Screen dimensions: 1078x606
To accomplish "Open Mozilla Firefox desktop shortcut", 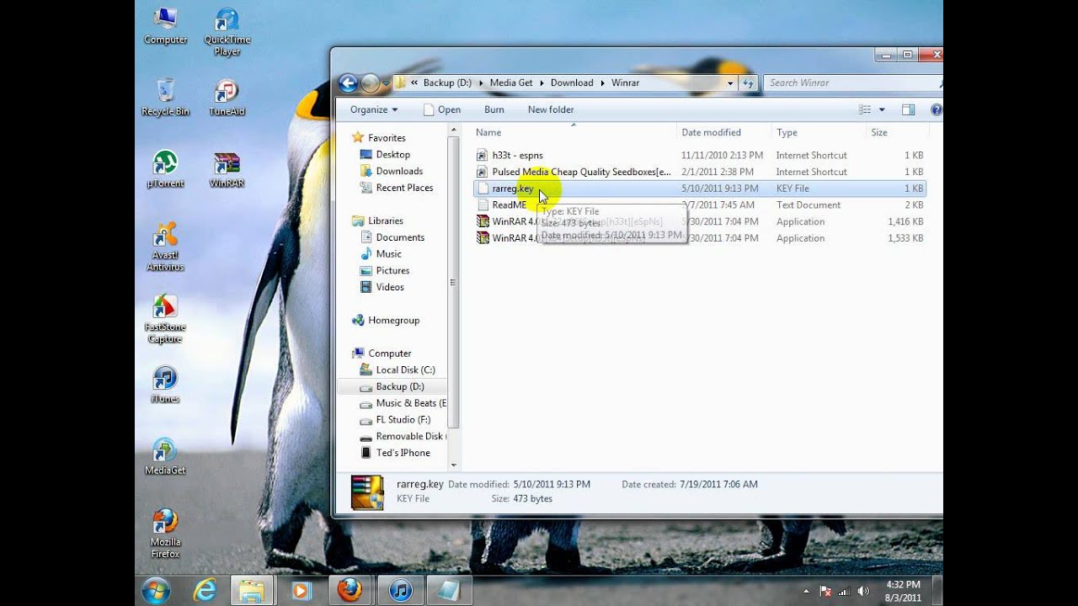I will tap(165, 533).
